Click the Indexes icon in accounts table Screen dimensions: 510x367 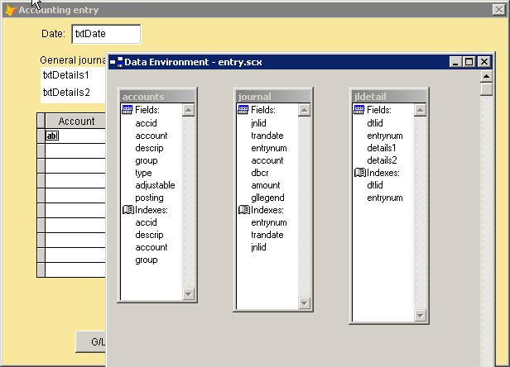point(127,210)
